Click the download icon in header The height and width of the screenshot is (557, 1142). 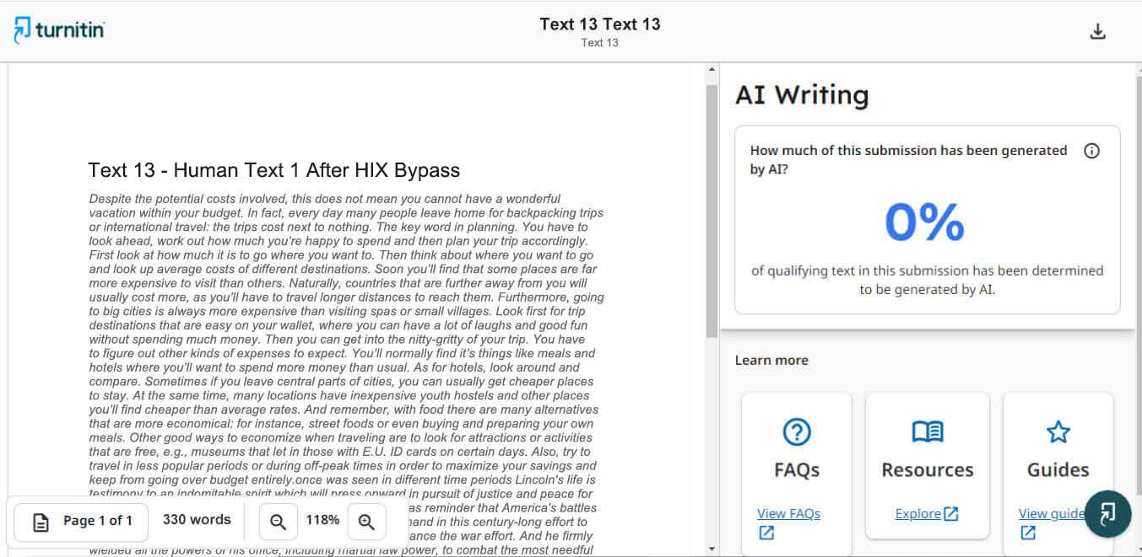click(1097, 32)
